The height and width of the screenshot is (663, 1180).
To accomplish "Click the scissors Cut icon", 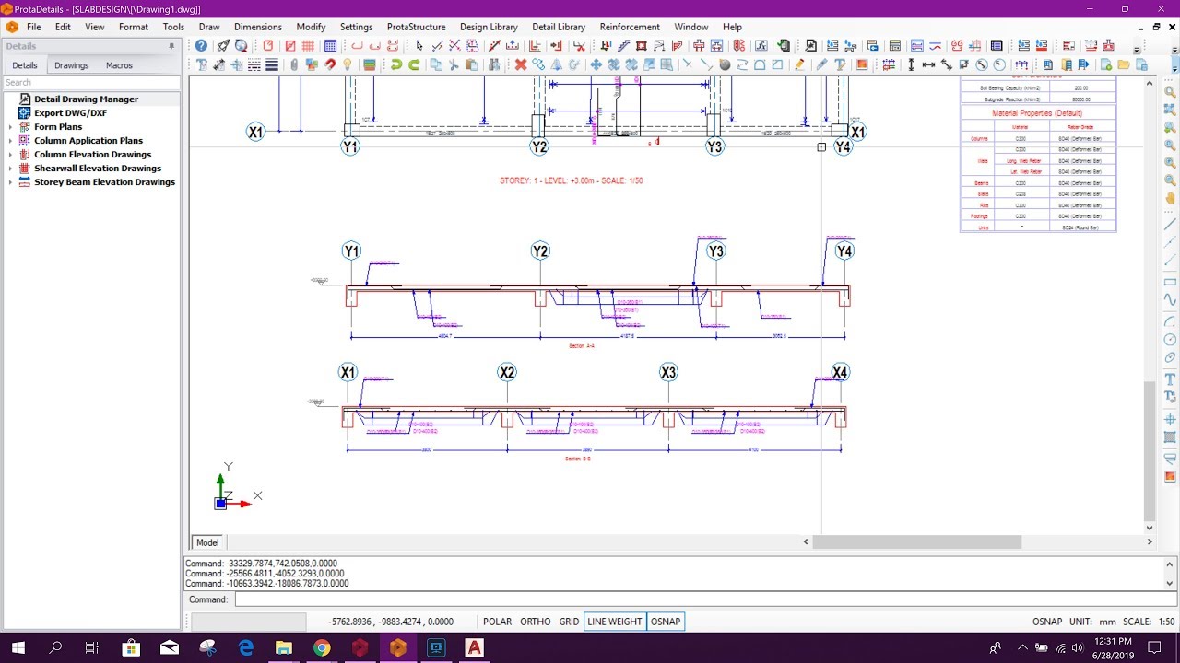I will coord(453,64).
